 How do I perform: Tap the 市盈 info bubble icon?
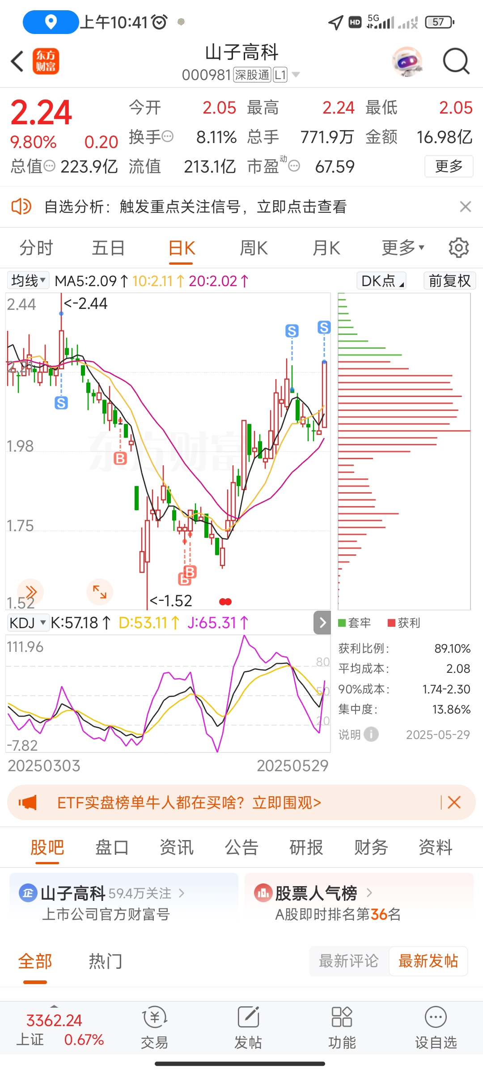(x=294, y=166)
